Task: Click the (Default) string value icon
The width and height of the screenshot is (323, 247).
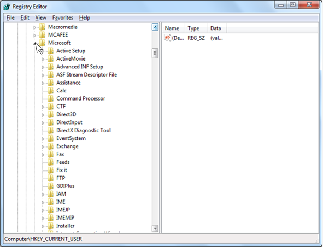Action: (167, 38)
